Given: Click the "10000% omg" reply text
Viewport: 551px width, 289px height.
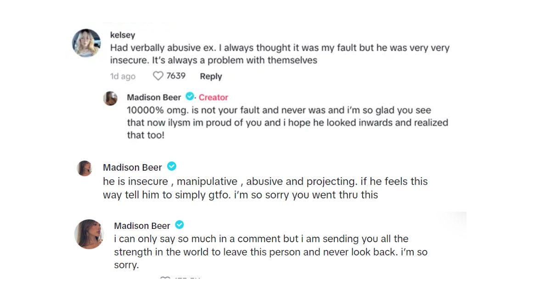Looking at the screenshot, I should [287, 123].
